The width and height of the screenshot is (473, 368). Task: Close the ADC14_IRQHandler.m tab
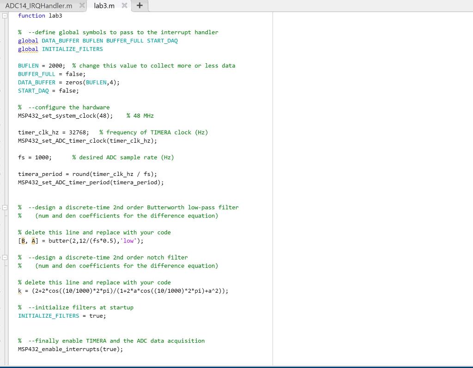(82, 6)
